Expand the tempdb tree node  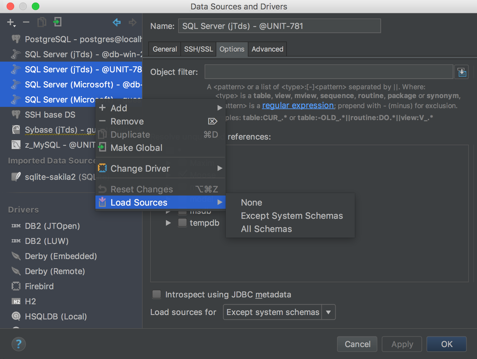(x=168, y=223)
